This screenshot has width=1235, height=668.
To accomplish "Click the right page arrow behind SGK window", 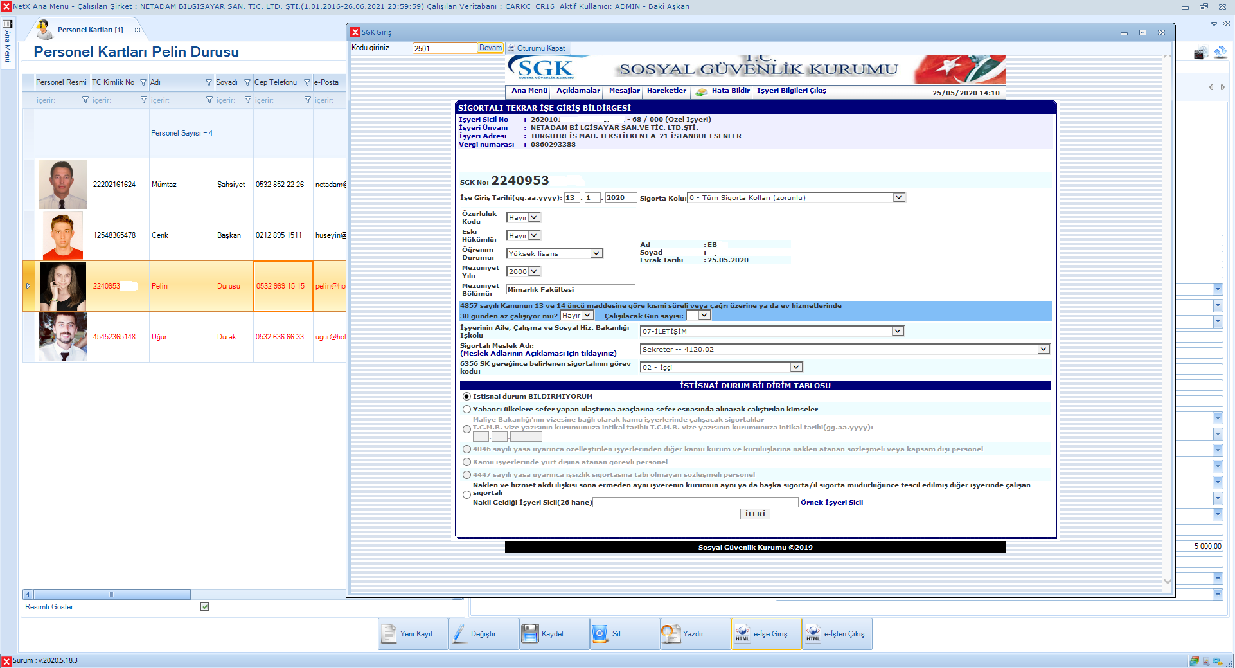I will click(x=1223, y=87).
